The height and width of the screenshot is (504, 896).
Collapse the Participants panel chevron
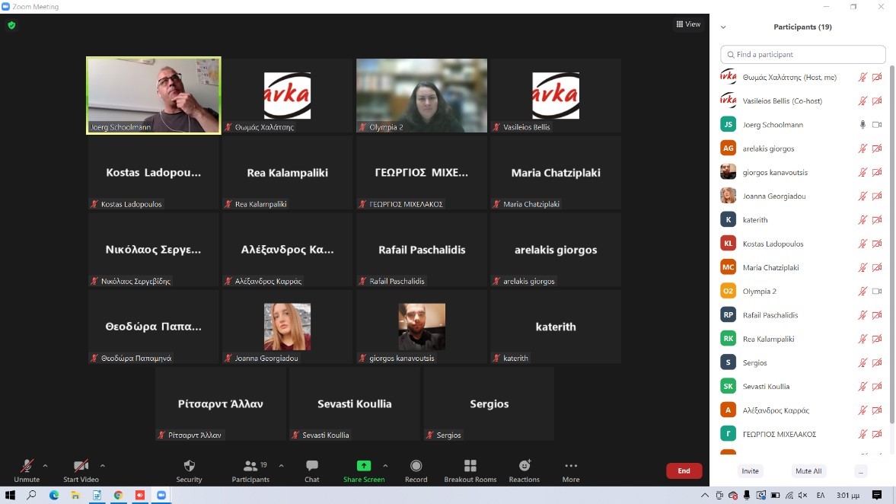[723, 27]
